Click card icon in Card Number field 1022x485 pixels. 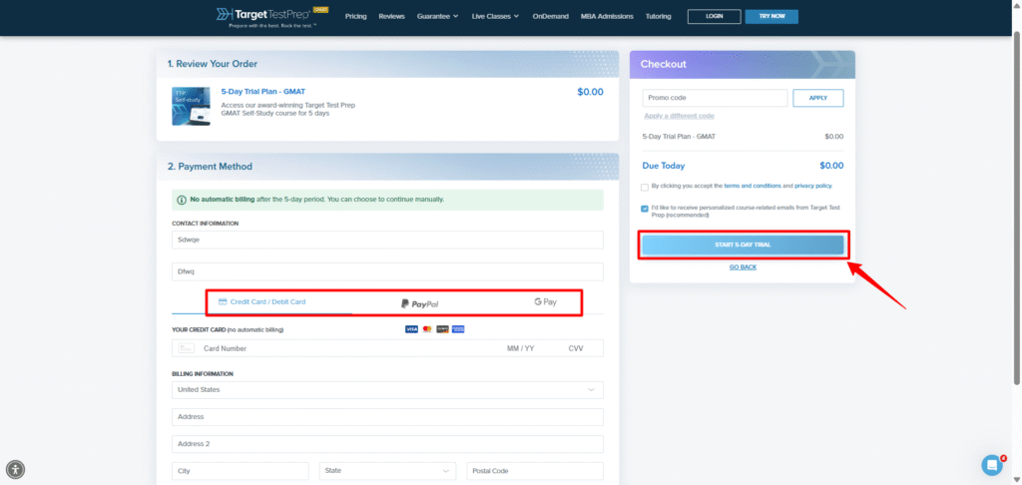click(x=187, y=348)
